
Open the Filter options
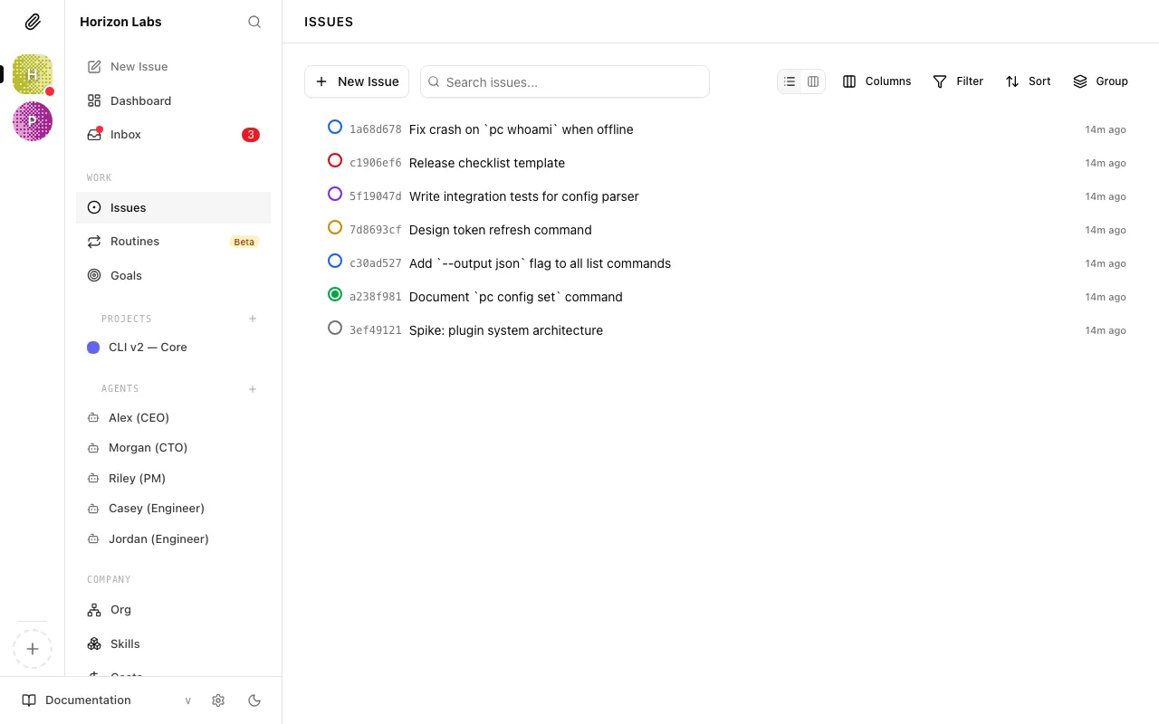[x=958, y=81]
